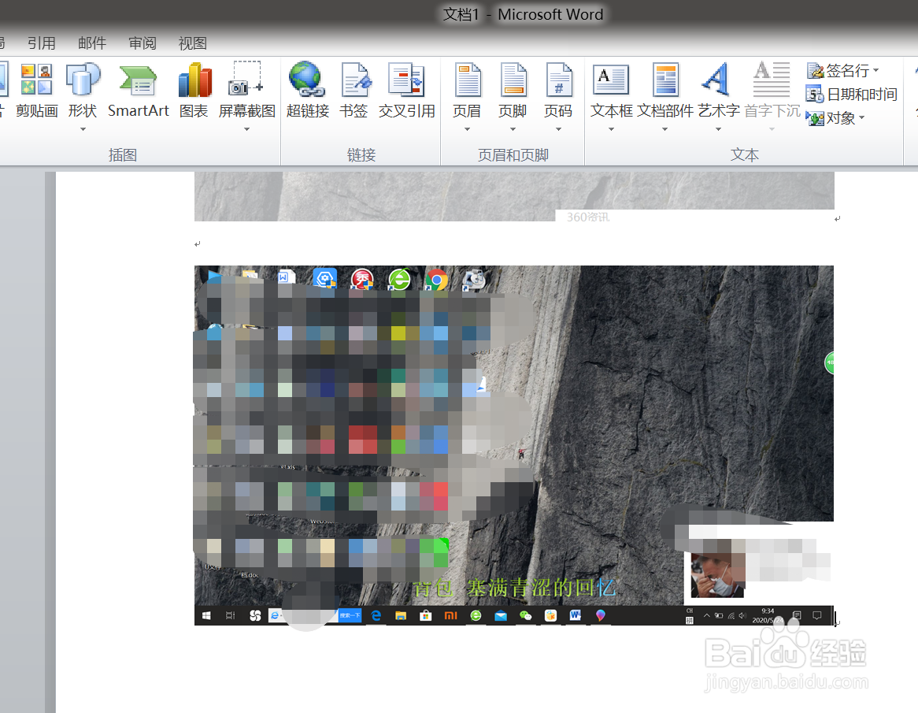Insert Clip Art (剪贴画)

pos(36,91)
